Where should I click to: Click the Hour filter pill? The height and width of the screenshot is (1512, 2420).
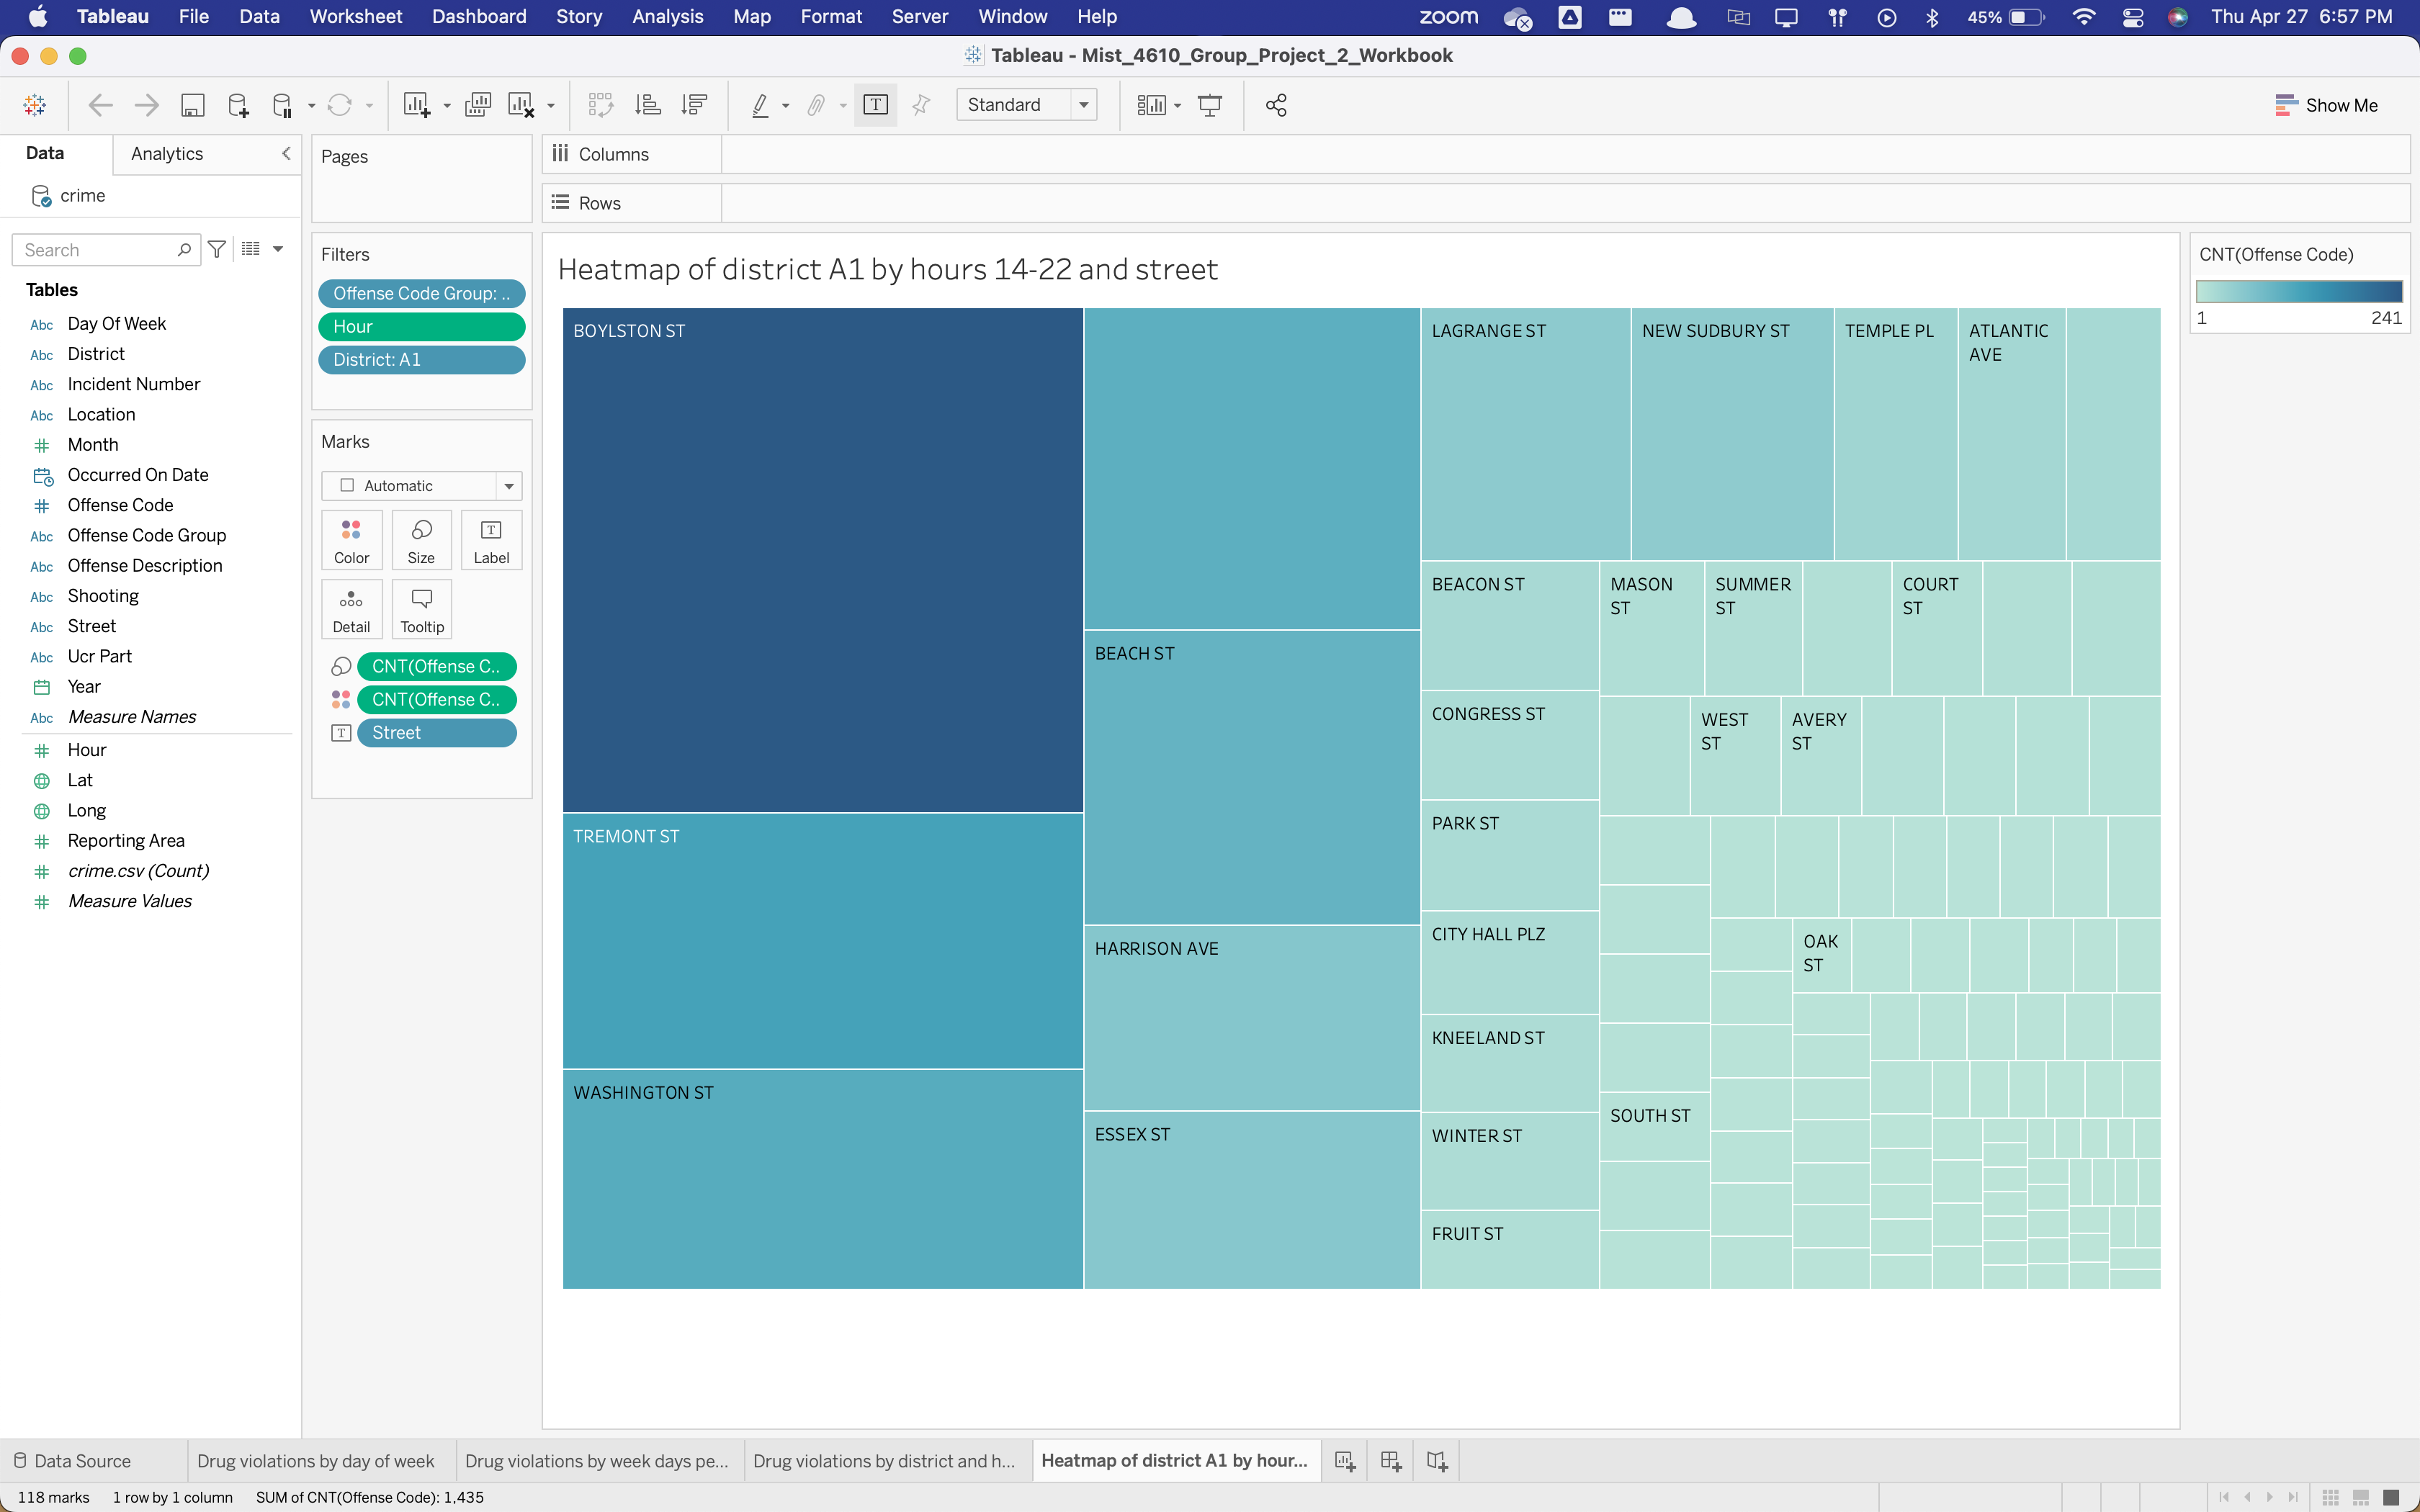(x=421, y=327)
